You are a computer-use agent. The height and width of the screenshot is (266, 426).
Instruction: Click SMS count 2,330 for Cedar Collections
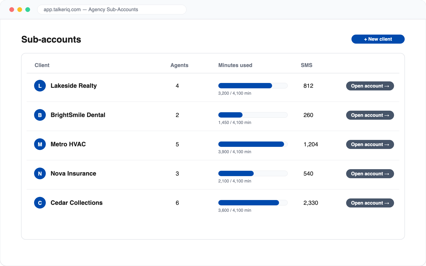tap(311, 203)
